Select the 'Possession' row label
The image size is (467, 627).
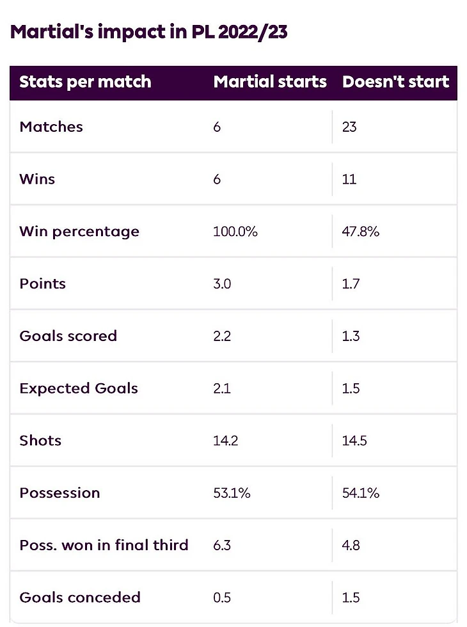pyautogui.click(x=59, y=493)
